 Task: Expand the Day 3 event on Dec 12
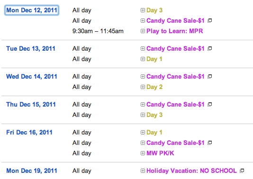coord(143,10)
